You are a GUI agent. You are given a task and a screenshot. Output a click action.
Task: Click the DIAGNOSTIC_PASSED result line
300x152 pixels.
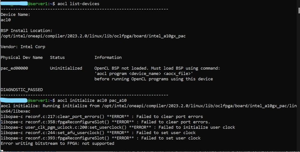(22, 90)
